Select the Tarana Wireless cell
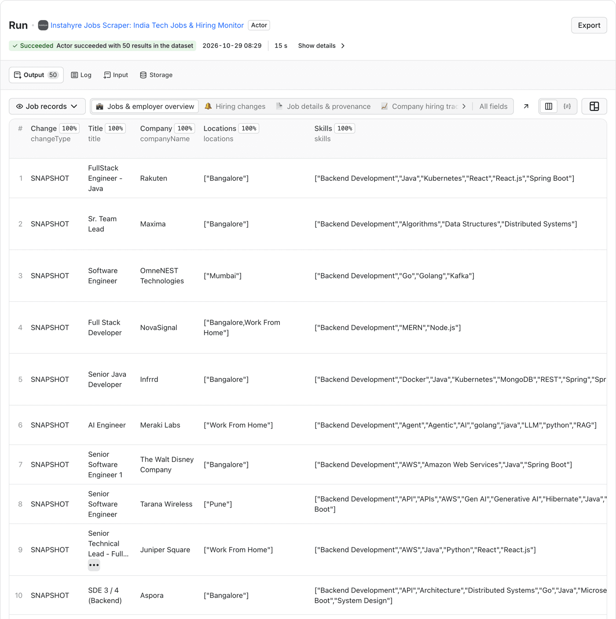Viewport: 616px width, 619px height. [166, 504]
